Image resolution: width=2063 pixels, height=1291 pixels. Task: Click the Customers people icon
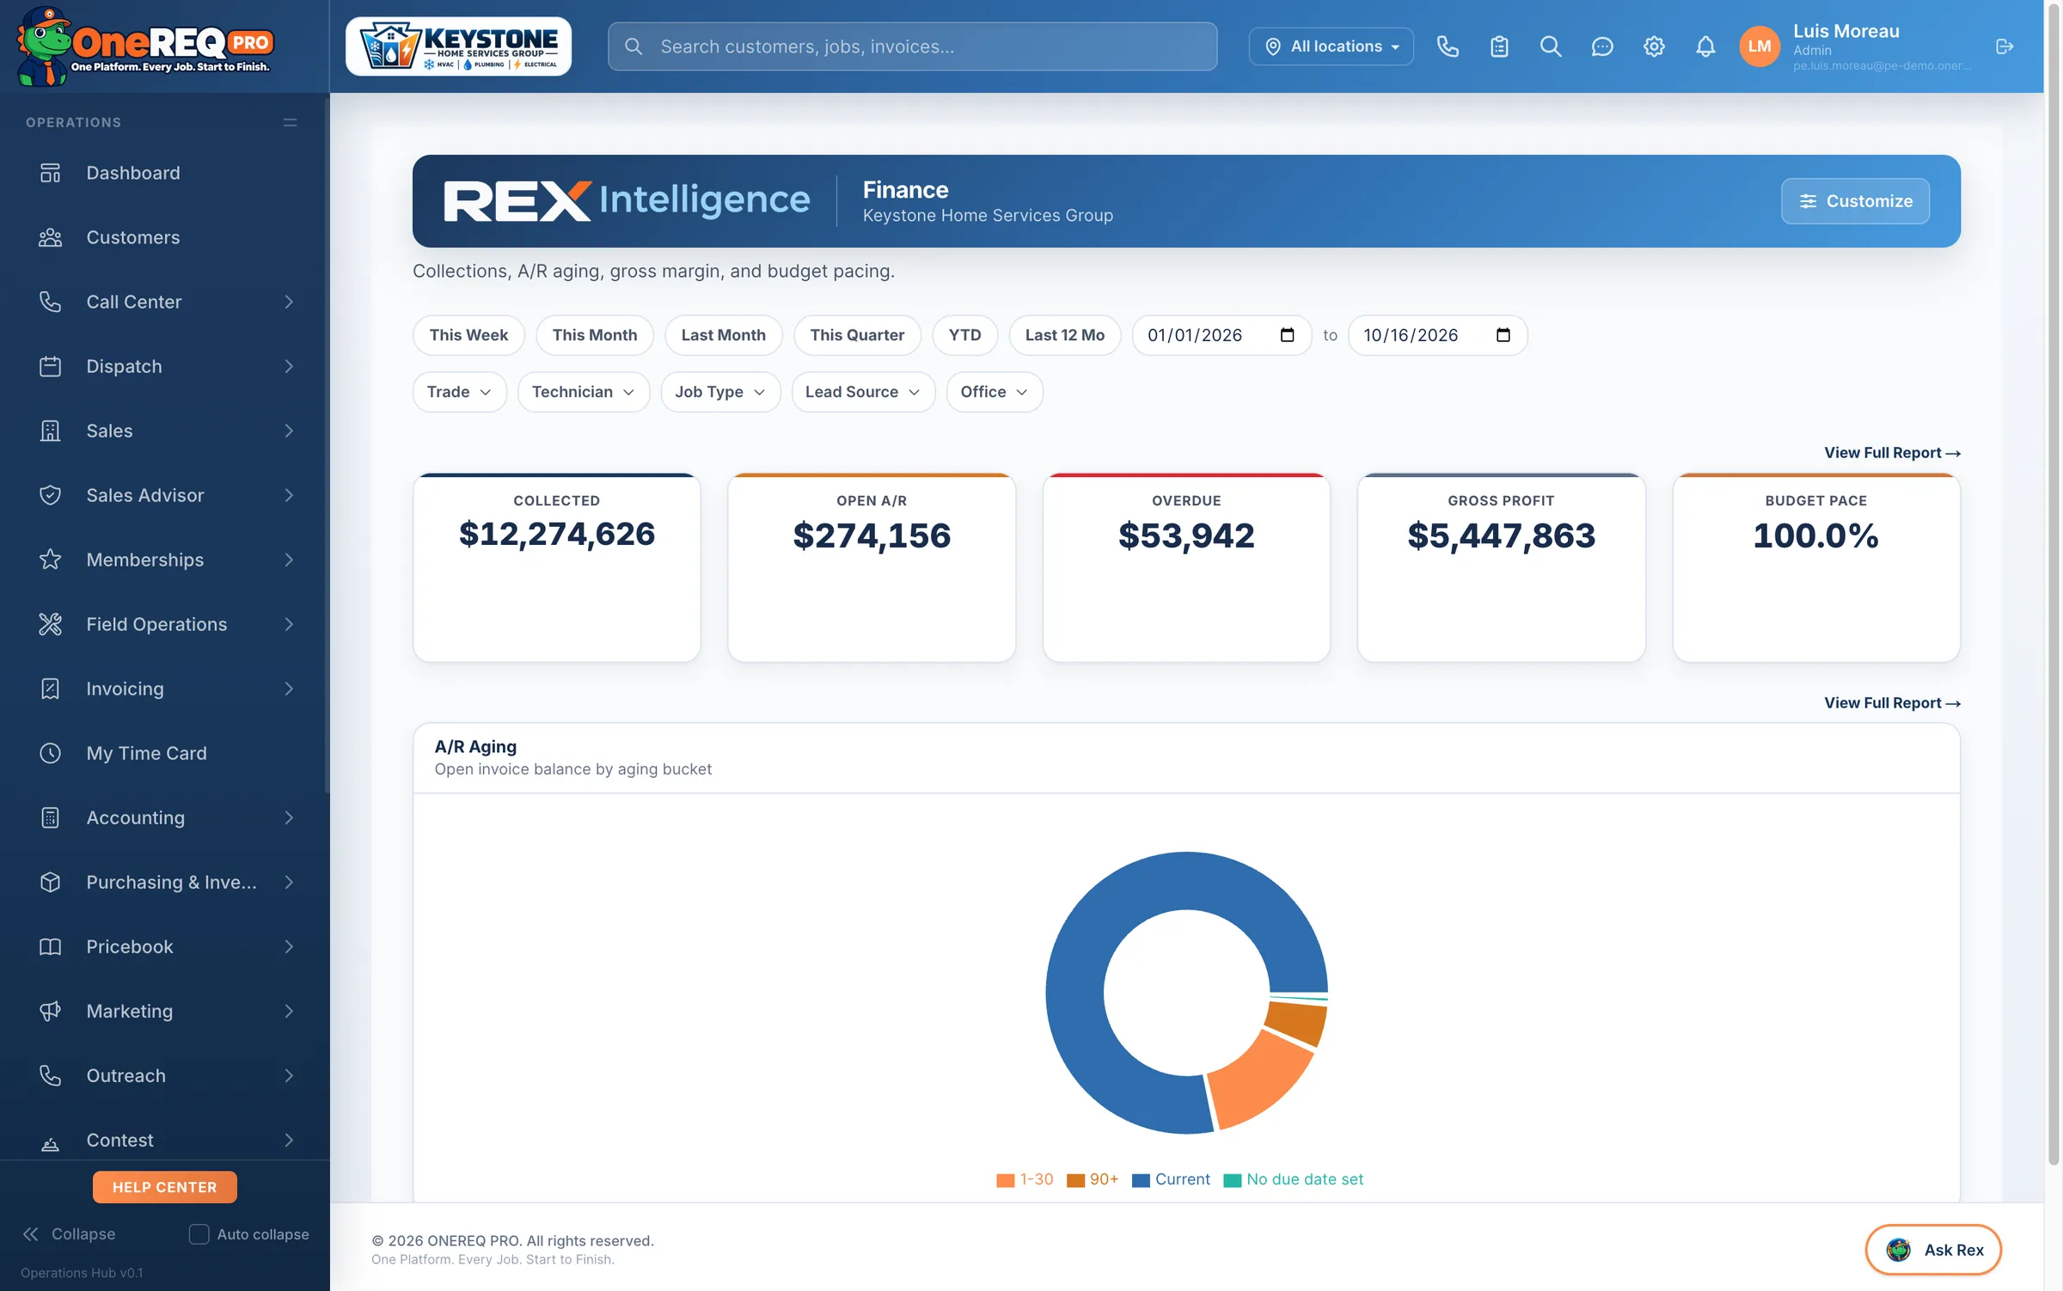tap(51, 237)
